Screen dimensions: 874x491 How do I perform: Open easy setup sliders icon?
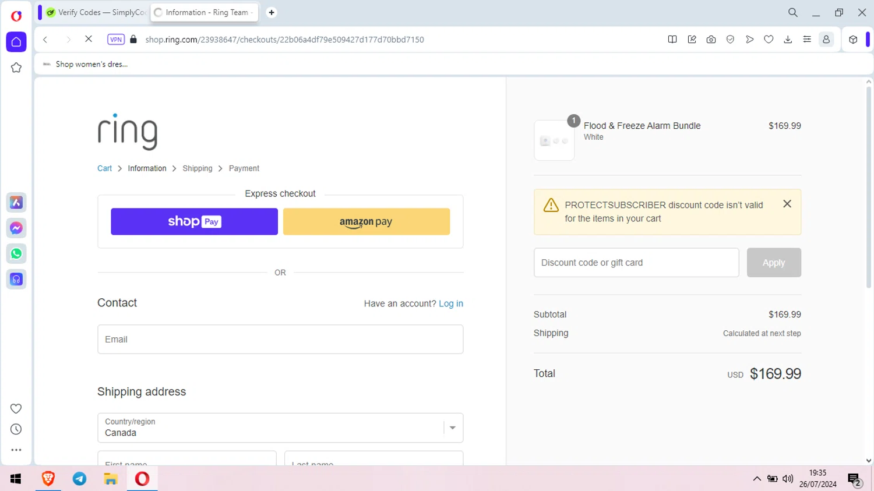point(807,40)
